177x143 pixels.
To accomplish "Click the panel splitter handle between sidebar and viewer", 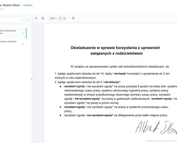I will click(x=32, y=79).
